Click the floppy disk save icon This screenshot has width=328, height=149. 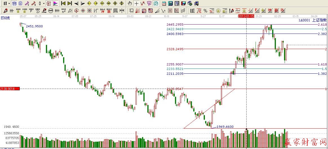(183, 3)
